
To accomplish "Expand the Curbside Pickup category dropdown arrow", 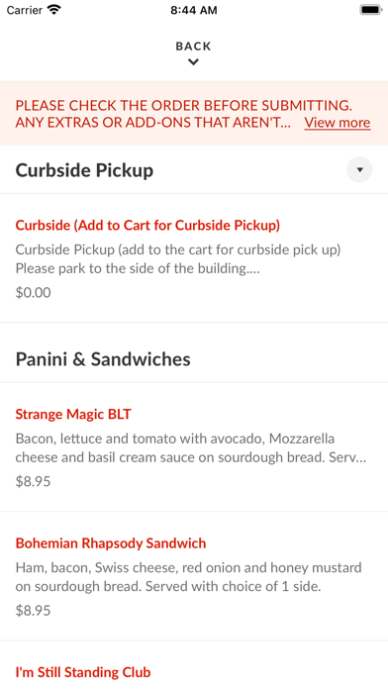I will 359,169.
